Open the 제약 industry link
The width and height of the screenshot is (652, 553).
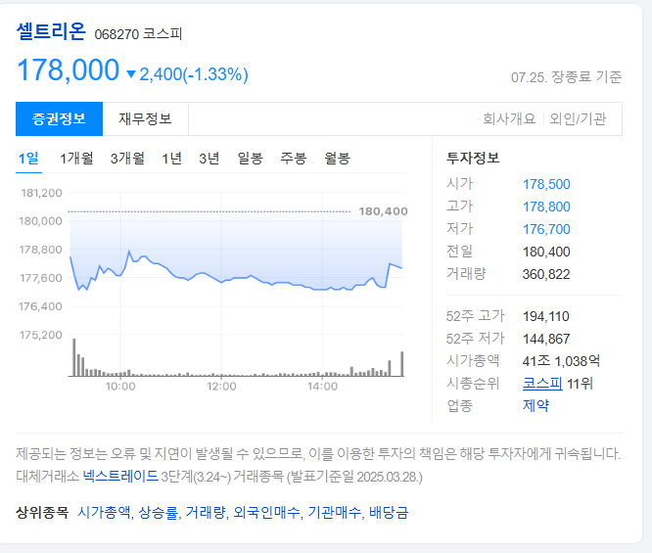click(536, 405)
